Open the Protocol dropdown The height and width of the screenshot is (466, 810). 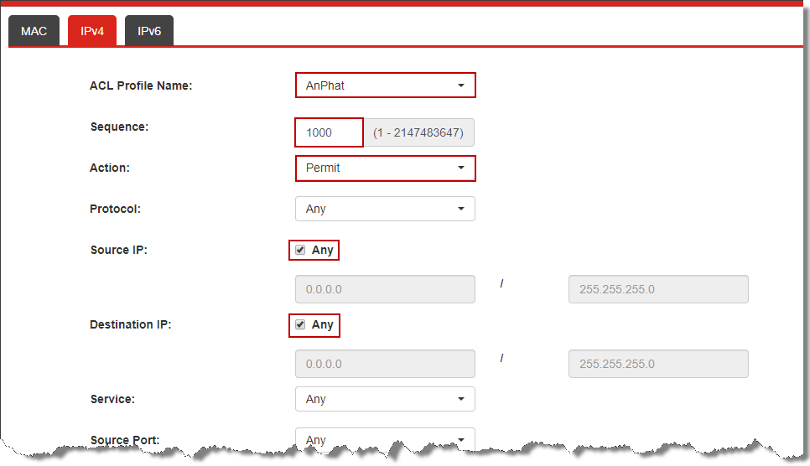click(x=386, y=209)
